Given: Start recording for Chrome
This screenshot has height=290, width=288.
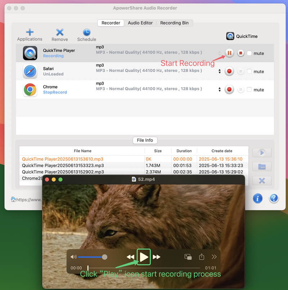Looking at the screenshot, I should click(x=229, y=90).
